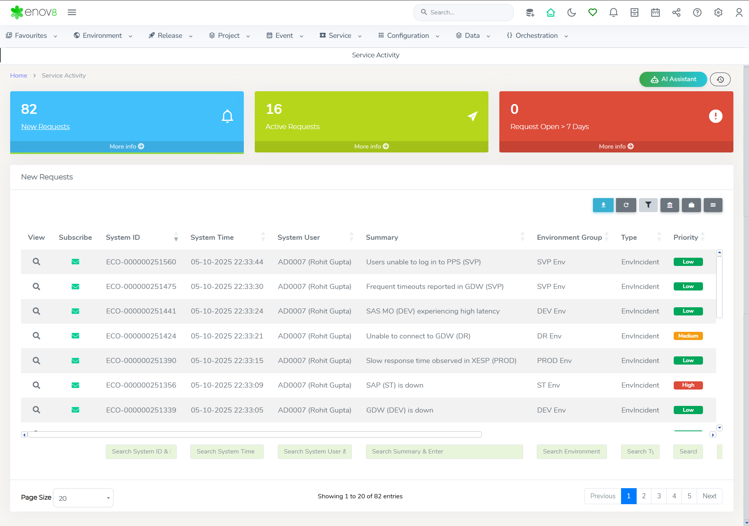This screenshot has height=526, width=749.
Task: Toggle subscribe envelope for ECO-000000251356
Action: [75, 385]
